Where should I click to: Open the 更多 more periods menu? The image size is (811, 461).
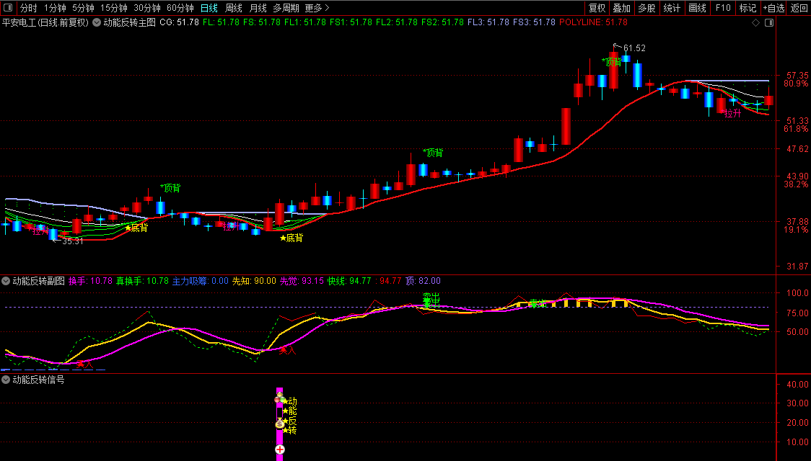(x=317, y=8)
